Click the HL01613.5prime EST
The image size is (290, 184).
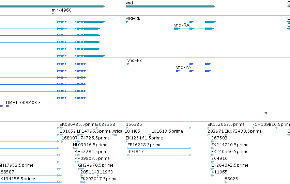(150, 135)
